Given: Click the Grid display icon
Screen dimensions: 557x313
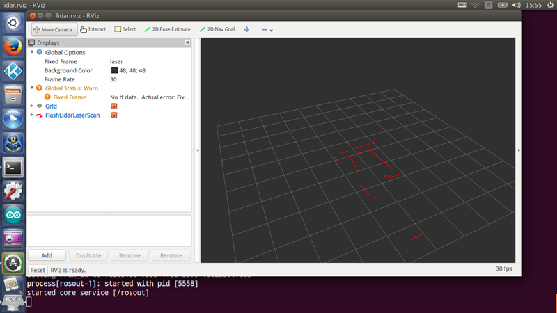Looking at the screenshot, I should pos(40,106).
